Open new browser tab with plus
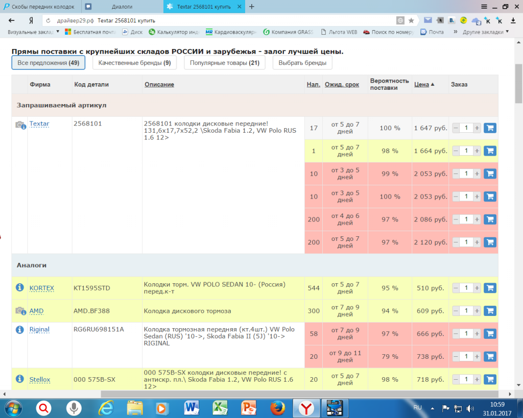The image size is (523, 418). tap(252, 7)
